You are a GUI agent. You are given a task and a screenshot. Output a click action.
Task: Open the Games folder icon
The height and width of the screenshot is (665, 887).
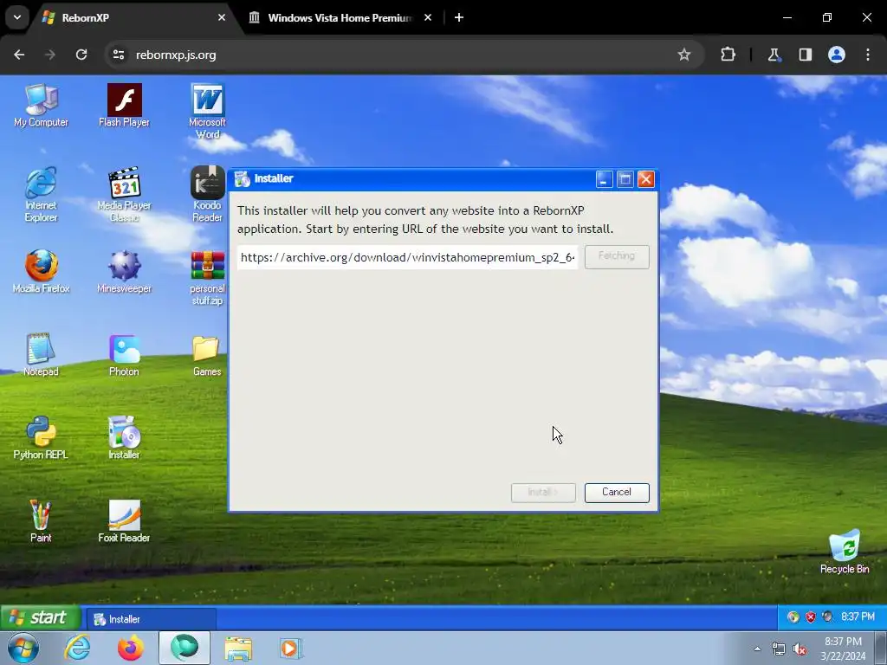[x=207, y=355]
